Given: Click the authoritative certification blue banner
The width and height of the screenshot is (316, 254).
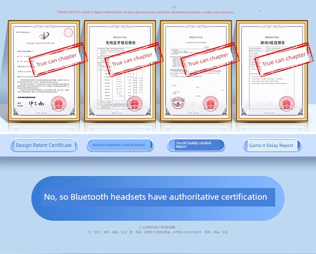Looking at the screenshot, I should (158, 198).
